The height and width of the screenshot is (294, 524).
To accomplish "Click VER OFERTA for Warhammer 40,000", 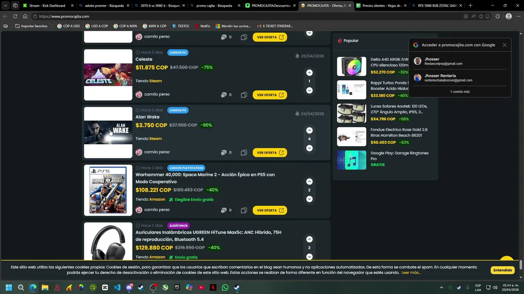I will pyautogui.click(x=270, y=210).
